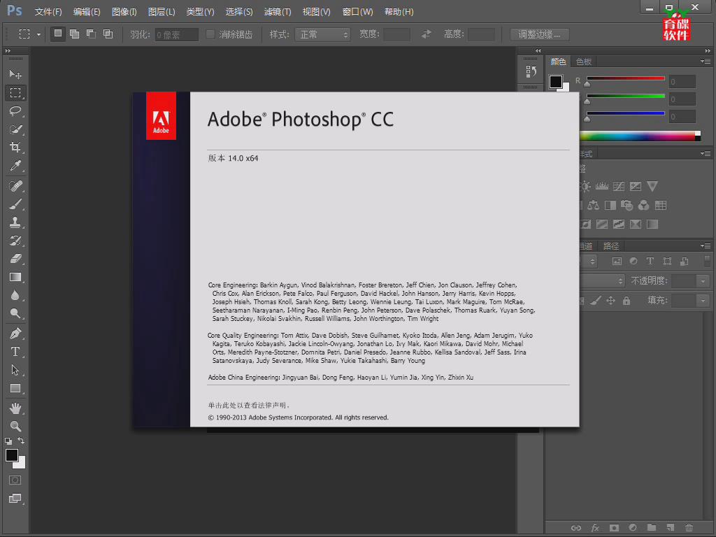Select the Rectangle shape tool
The height and width of the screenshot is (537, 716).
tap(15, 388)
